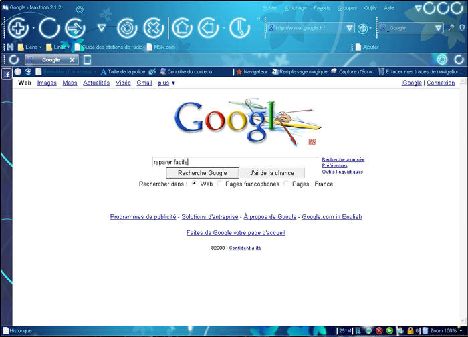Click the Recherche Google button
Screen dimensions: 468x337
203,173
